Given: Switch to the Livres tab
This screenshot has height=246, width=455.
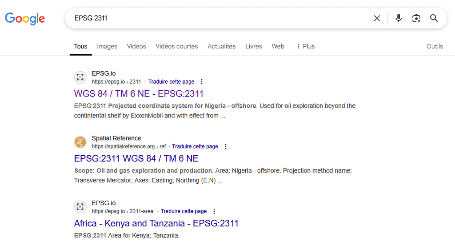Looking at the screenshot, I should coord(254,46).
